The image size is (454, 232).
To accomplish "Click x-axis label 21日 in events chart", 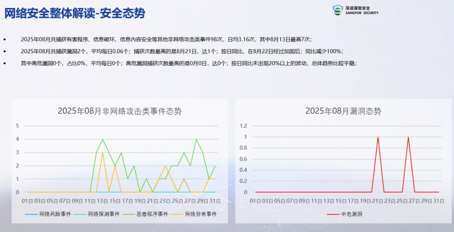I will [x=152, y=200].
